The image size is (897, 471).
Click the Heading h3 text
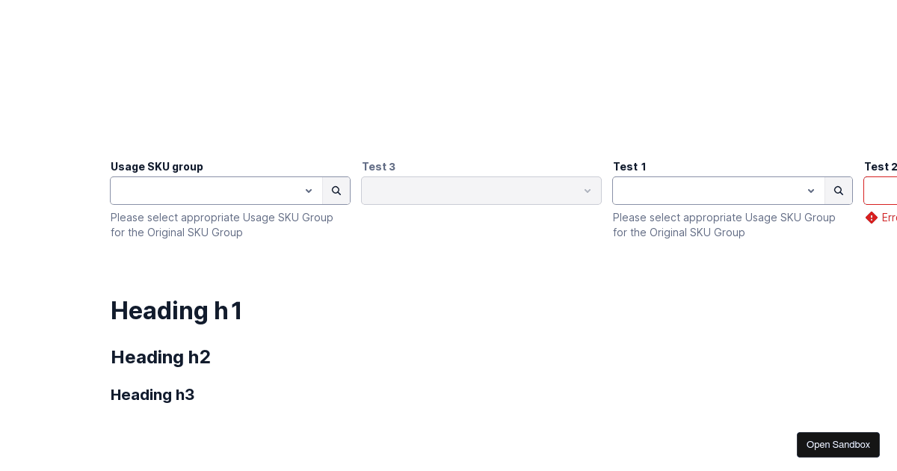(152, 395)
